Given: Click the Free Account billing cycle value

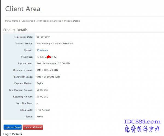Looking at the screenshot, I should pos(43,110).
